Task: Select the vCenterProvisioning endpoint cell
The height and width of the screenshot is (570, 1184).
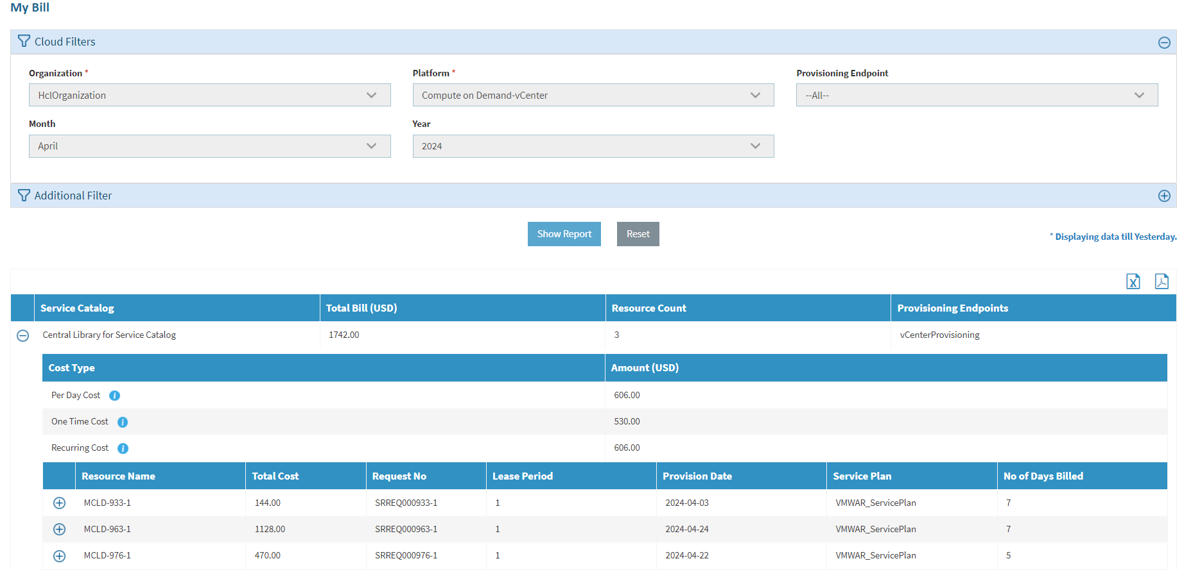Action: 939,335
